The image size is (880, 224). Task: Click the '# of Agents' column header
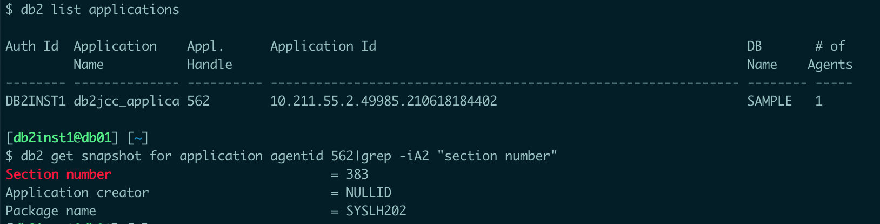coord(830,55)
